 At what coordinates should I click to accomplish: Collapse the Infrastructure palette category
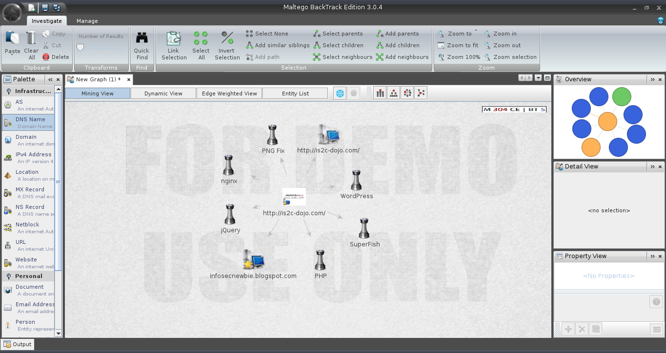point(29,91)
